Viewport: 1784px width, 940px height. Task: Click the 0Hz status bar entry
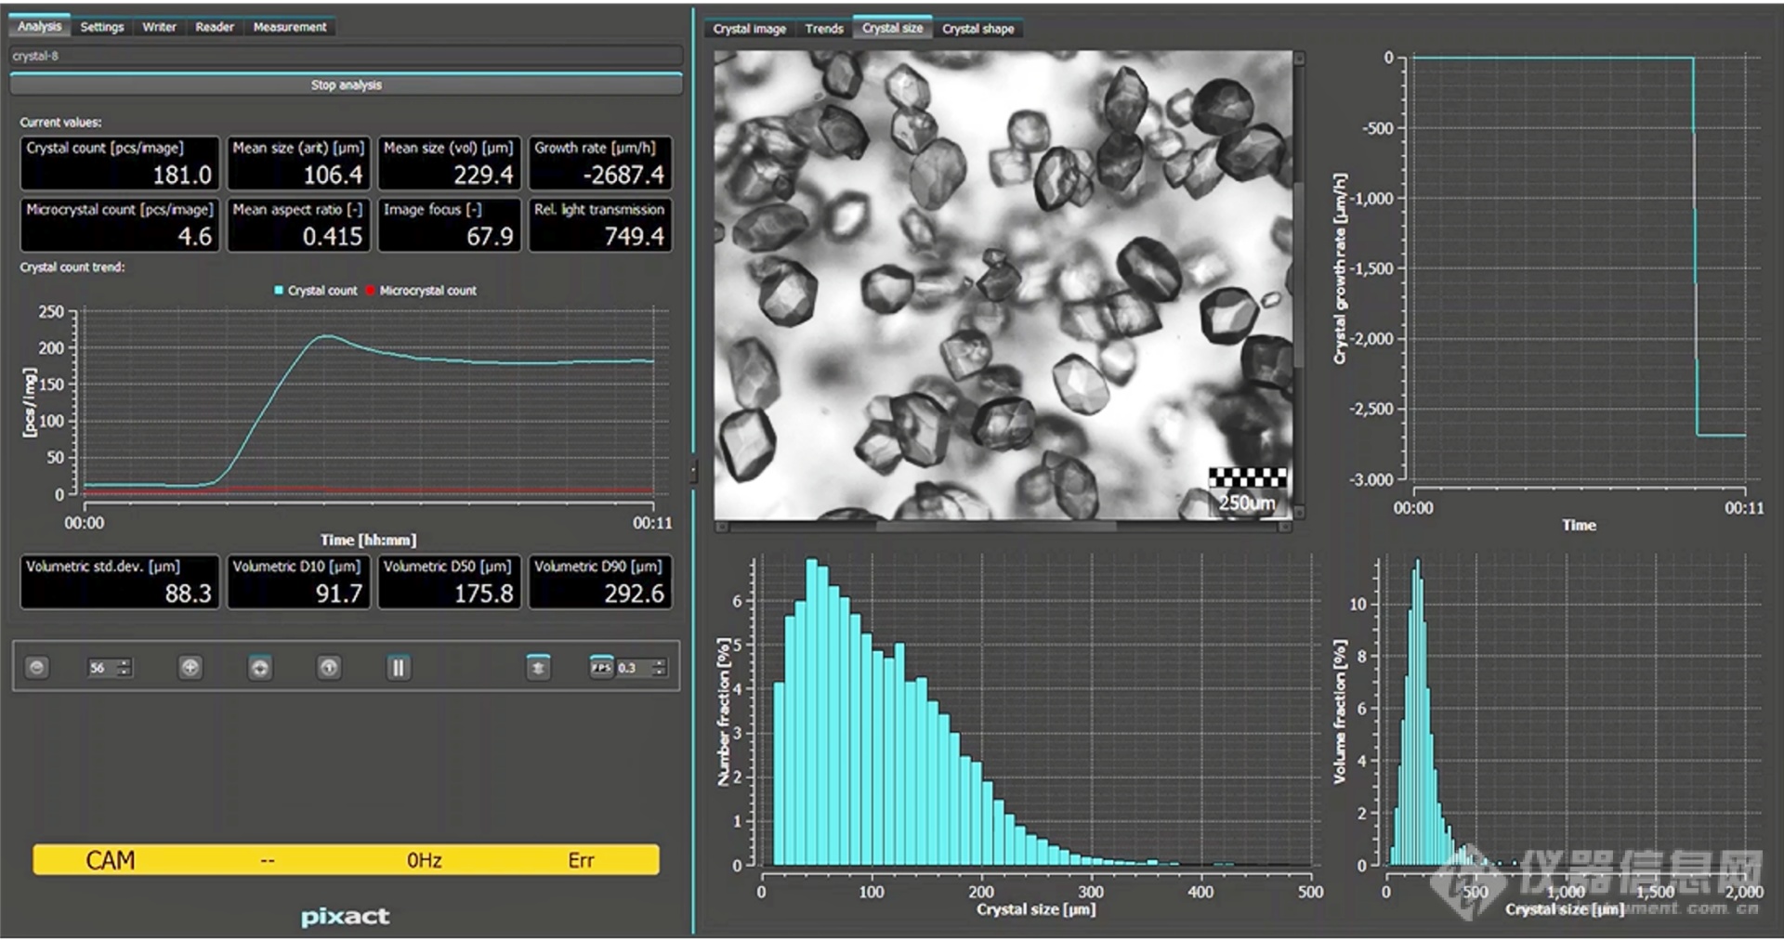[424, 860]
